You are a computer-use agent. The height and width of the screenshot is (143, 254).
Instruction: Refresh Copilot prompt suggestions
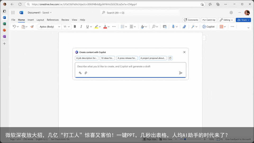(x=170, y=58)
